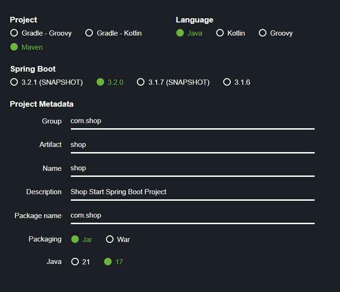Click the Project Metadata heading
Screen dimensions: 340x292
(42, 104)
